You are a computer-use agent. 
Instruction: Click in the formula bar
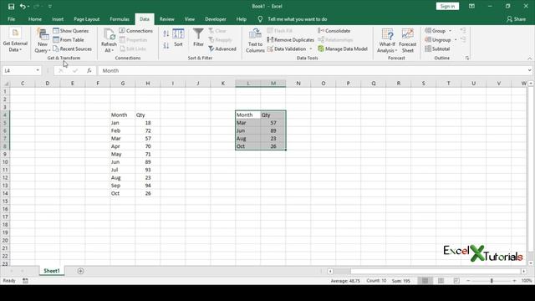coord(312,70)
